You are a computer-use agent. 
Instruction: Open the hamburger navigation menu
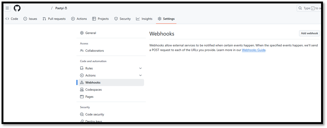(x=7, y=8)
